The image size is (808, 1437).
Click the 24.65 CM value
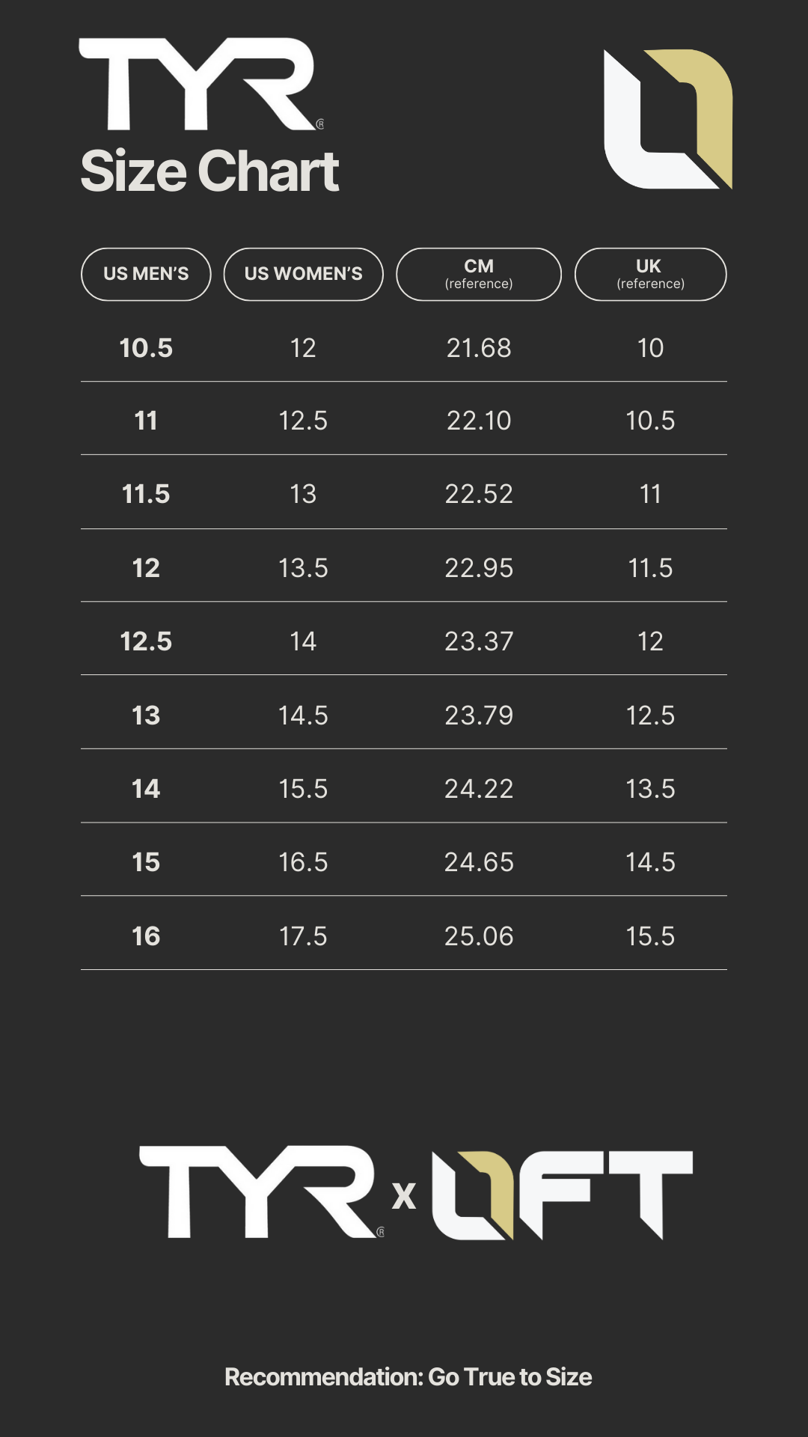[479, 862]
